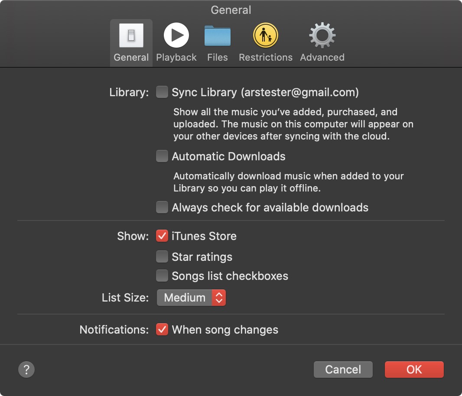Open the Playback preferences play icon
This screenshot has width=462, height=396.
click(x=176, y=36)
